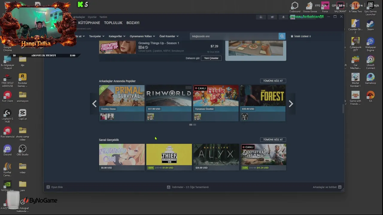The width and height of the screenshot is (383, 215).
Task: Open the EA app desktop shortcut
Action: pyautogui.click(x=370, y=96)
